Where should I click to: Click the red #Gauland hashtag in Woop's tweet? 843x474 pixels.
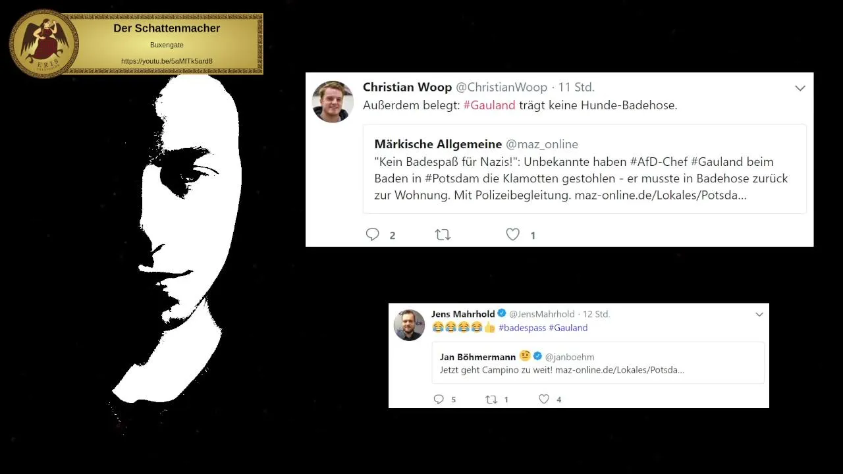(489, 105)
